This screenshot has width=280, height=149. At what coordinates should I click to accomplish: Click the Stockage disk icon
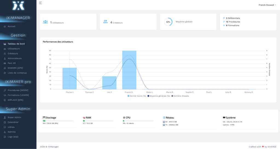[x=44, y=118]
